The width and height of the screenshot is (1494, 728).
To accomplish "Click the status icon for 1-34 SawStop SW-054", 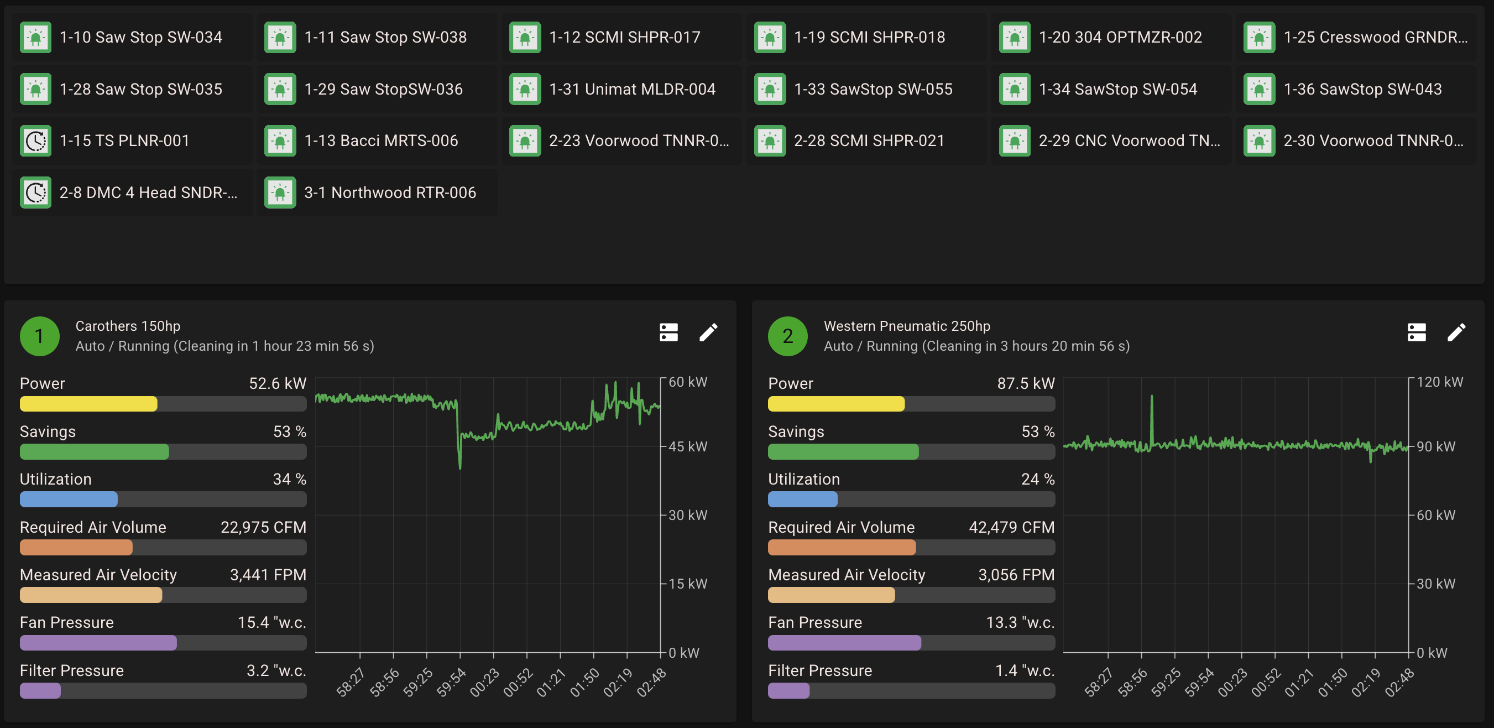I will pyautogui.click(x=1015, y=89).
